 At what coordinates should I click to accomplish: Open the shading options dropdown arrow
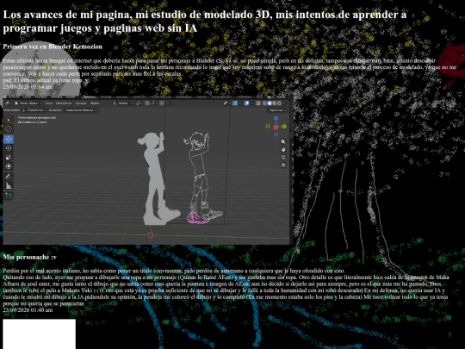pyautogui.click(x=284, y=103)
